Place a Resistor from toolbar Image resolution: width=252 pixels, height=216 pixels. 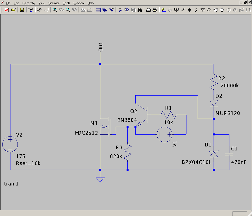coord(183,10)
